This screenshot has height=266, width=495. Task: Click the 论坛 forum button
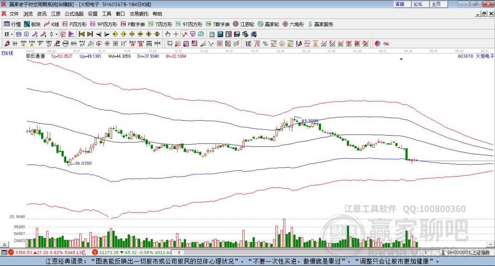[x=421, y=4]
